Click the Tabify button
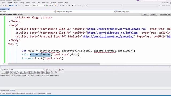The image size is (171, 96). coord(145,14)
